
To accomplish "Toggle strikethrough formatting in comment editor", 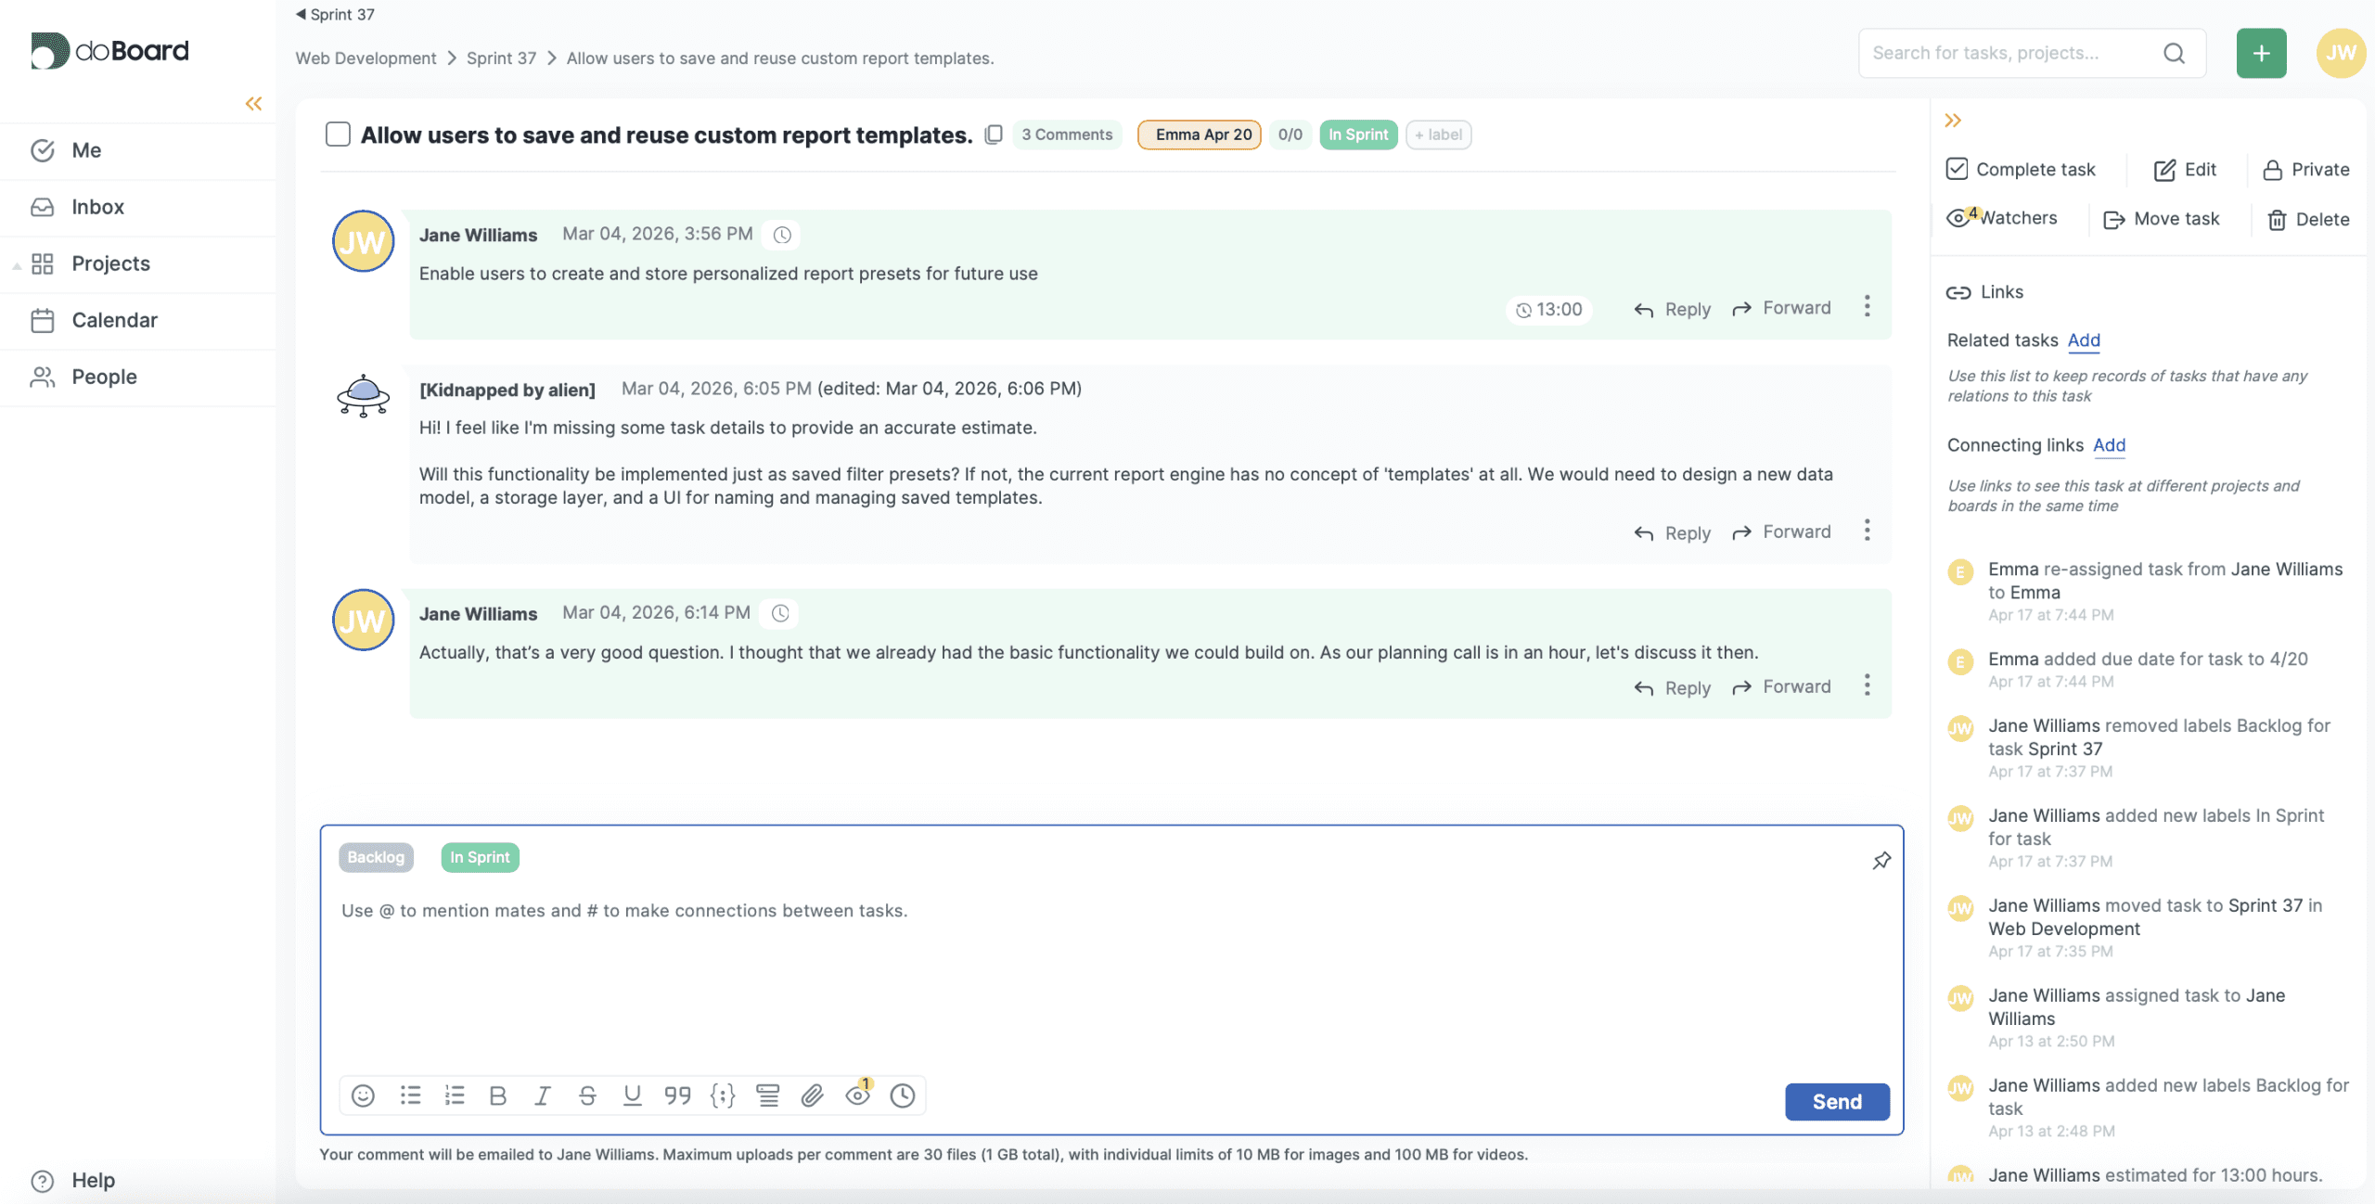I will coord(587,1095).
